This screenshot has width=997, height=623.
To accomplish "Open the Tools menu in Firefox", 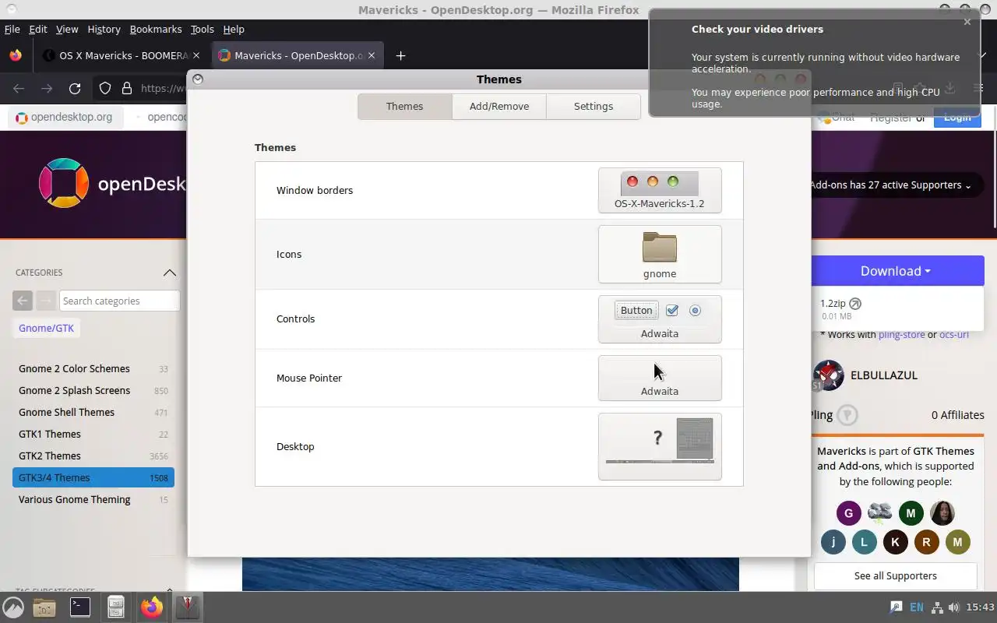I will pos(202,29).
